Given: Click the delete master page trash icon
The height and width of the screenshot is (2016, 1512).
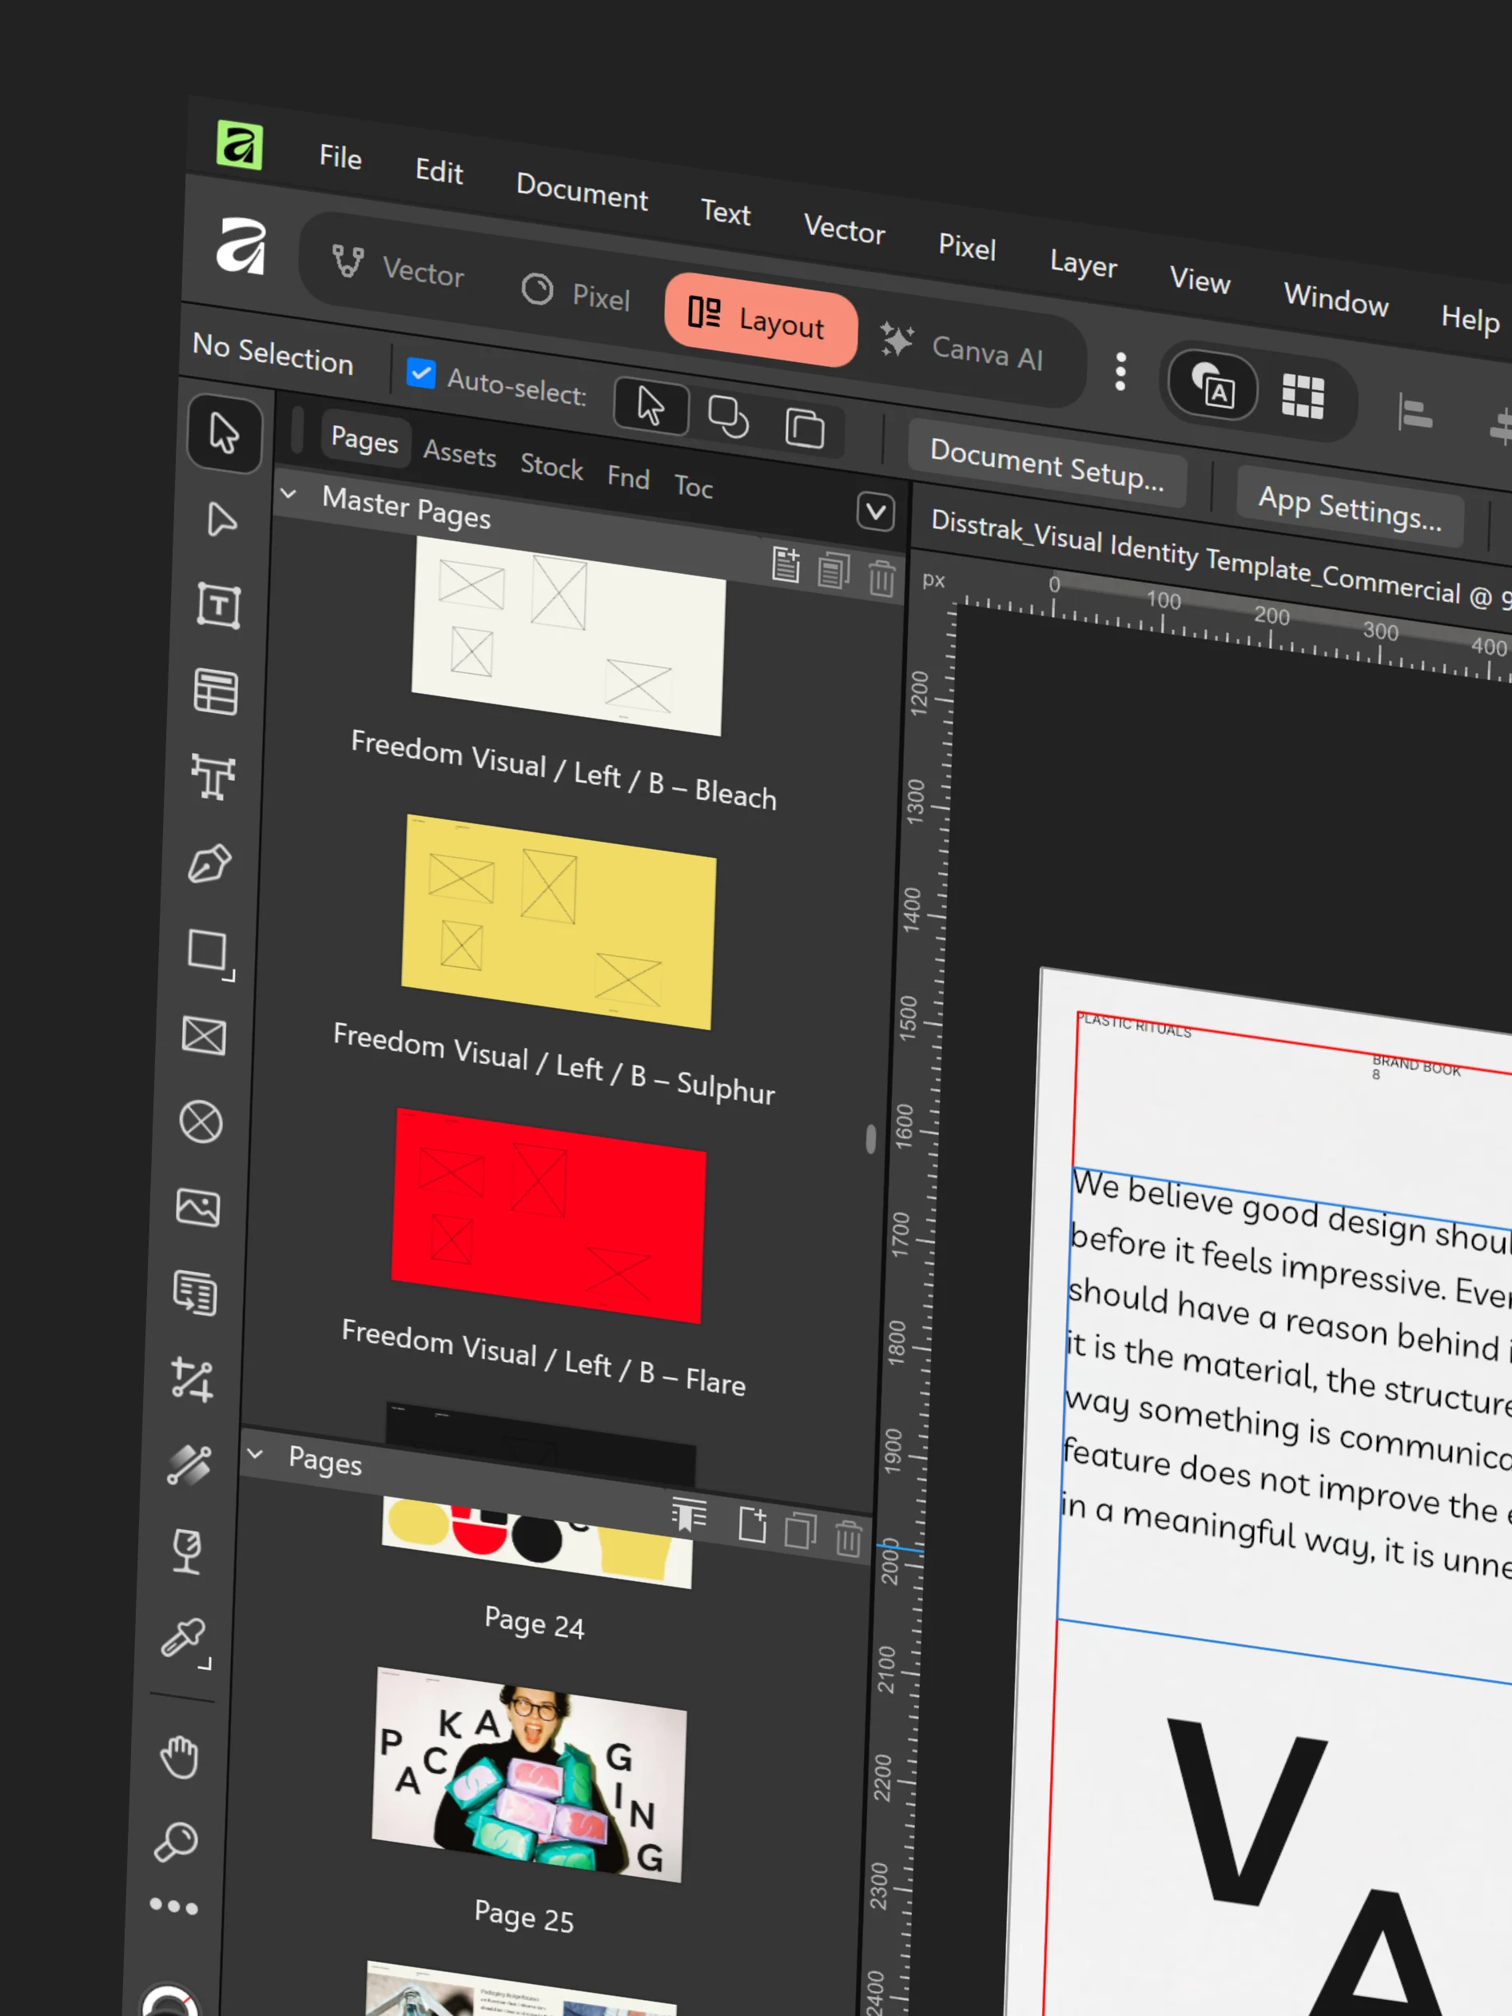Looking at the screenshot, I should pyautogui.click(x=881, y=579).
